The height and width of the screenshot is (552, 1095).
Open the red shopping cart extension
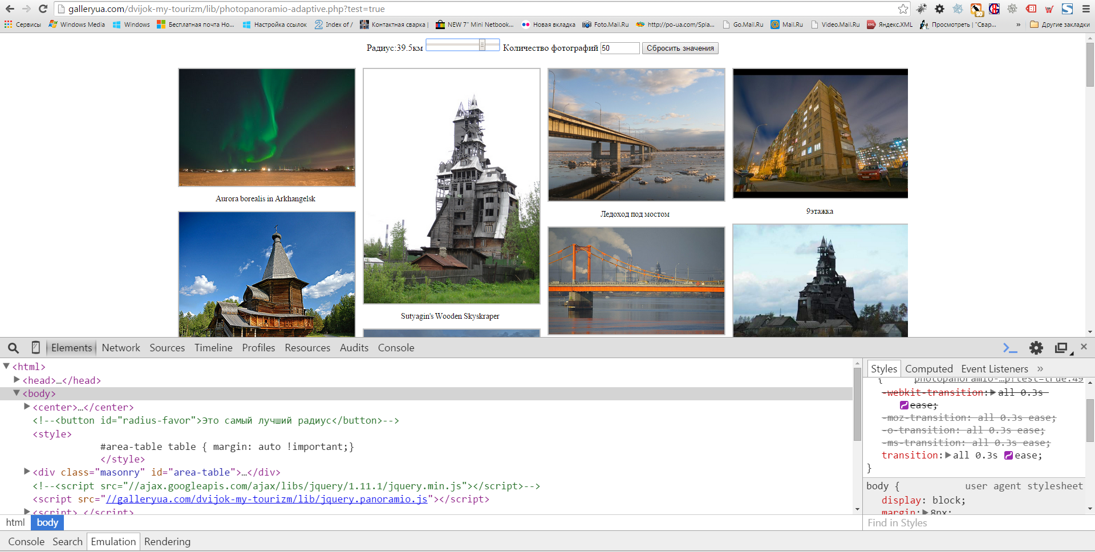pos(1049,9)
